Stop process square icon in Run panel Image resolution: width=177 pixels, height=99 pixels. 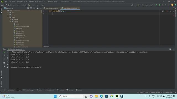point(4,59)
